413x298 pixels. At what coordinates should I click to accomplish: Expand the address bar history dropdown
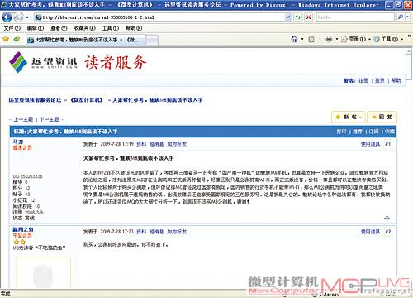[288, 17]
